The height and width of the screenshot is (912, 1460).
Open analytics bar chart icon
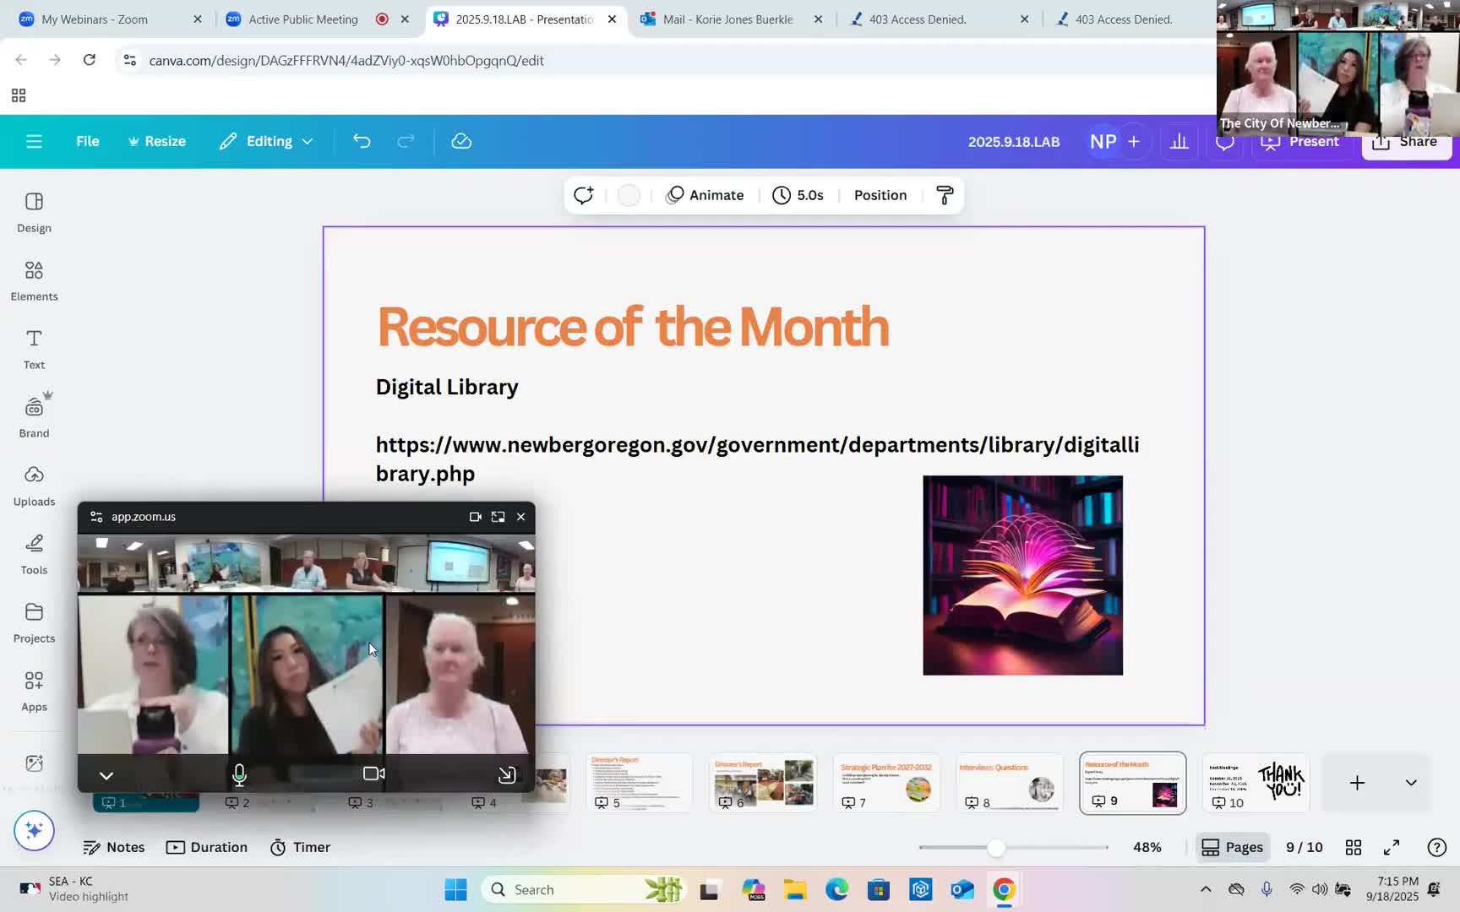(x=1179, y=142)
